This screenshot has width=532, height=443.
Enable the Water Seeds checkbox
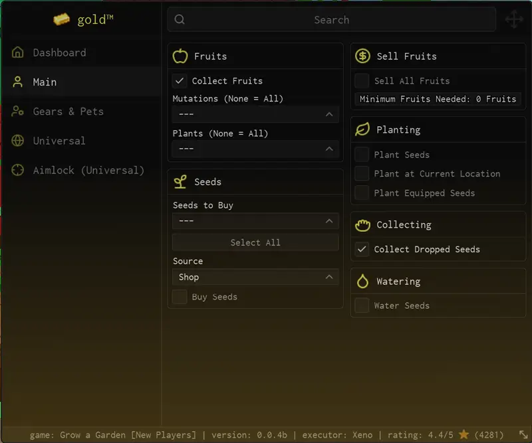tap(362, 306)
